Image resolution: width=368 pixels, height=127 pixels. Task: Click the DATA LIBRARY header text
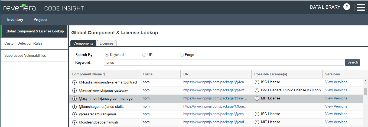[325, 7]
